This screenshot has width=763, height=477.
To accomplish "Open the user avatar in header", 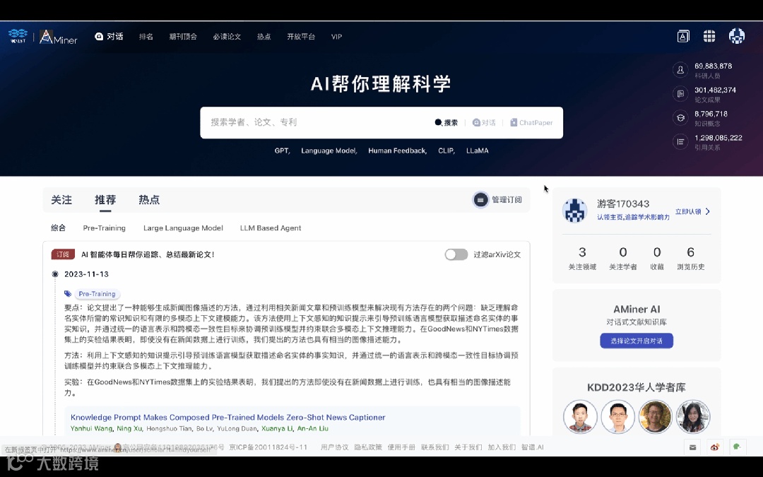I will (737, 35).
